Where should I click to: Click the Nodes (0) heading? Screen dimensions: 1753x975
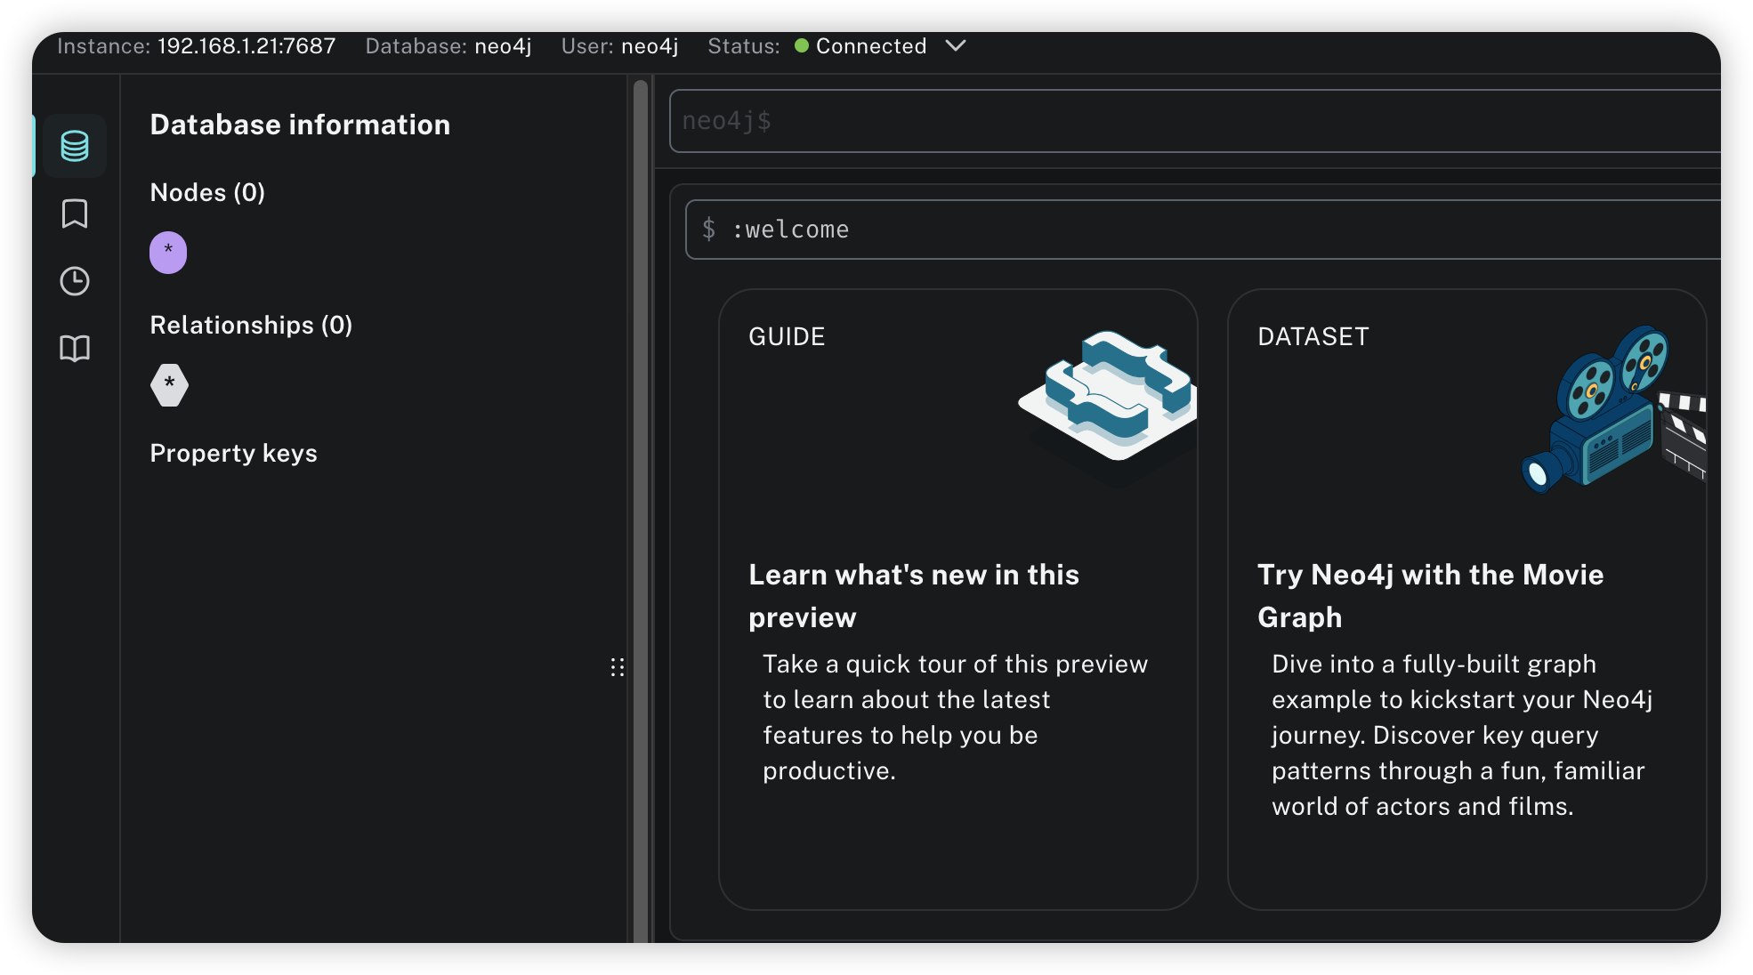[x=207, y=192]
